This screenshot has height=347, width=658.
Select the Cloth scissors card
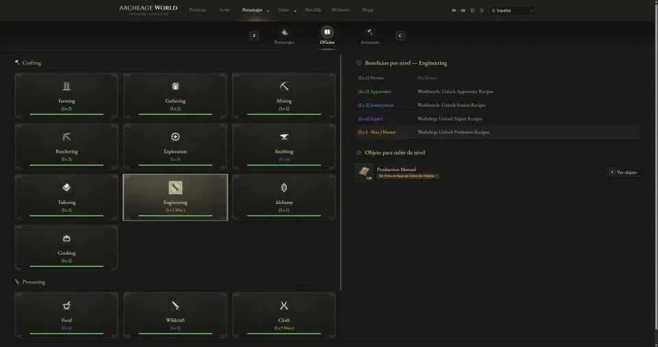(284, 315)
